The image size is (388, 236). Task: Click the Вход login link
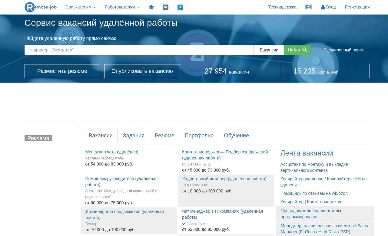pyautogui.click(x=328, y=7)
